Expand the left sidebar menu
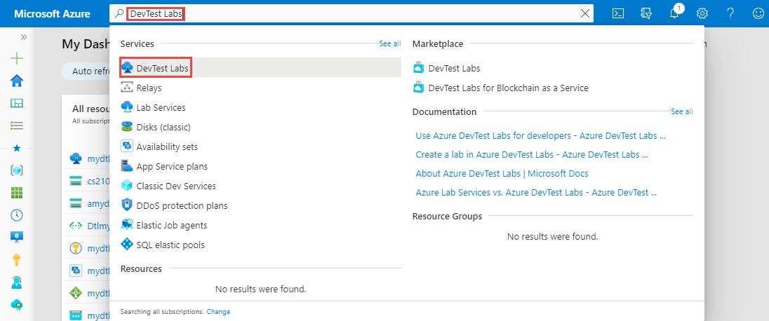769x321 pixels. point(24,37)
